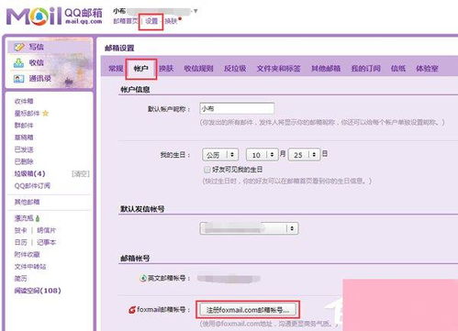
Task: Open the 其他邮箱 sidebar item
Action: tap(27, 202)
